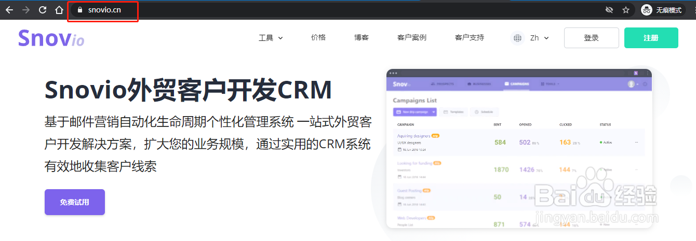The height and width of the screenshot is (241, 696).
Task: Click the 502 opened count value
Action: click(x=525, y=142)
